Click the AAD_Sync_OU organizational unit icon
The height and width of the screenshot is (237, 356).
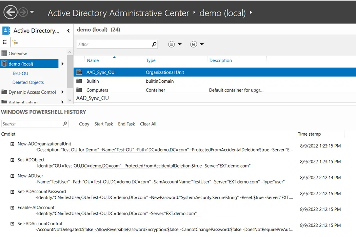[x=79, y=72]
